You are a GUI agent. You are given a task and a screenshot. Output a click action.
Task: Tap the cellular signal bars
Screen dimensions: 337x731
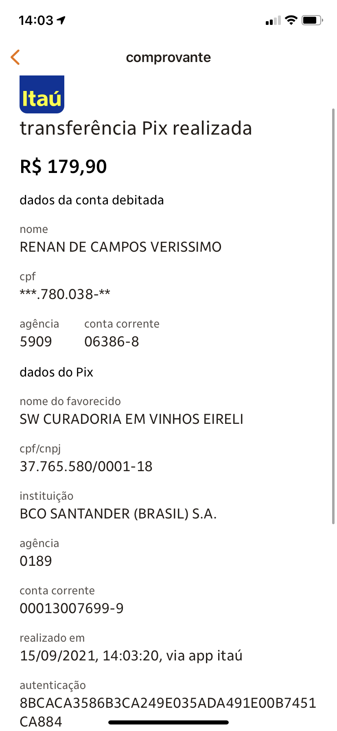[273, 20]
